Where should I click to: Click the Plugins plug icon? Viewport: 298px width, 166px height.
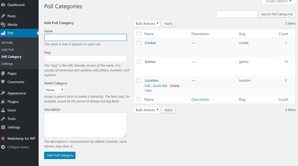3,102
